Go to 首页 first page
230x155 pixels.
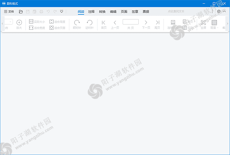pos(104,25)
